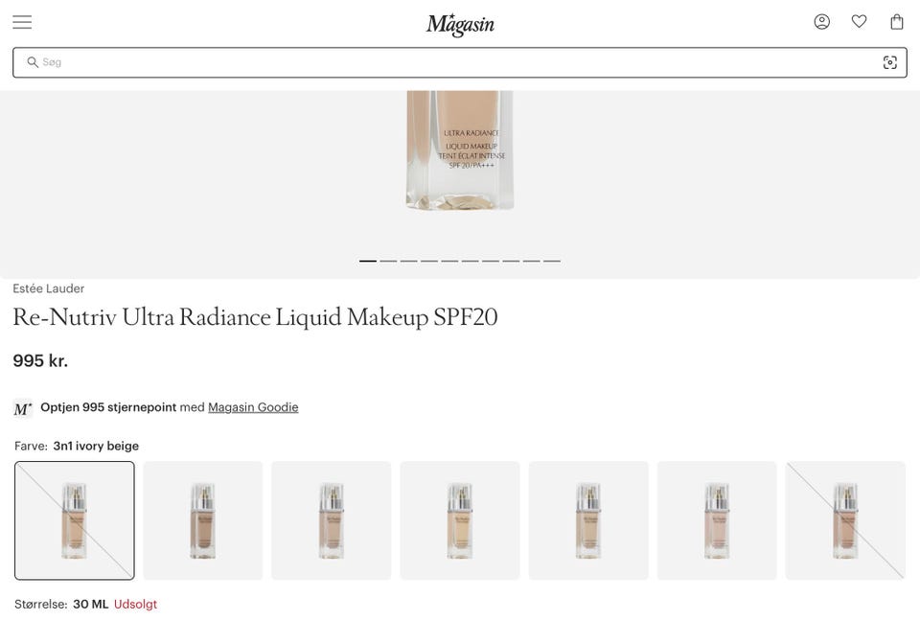This screenshot has height=621, width=920.
Task: Focus the Søg search field
Action: (460, 62)
